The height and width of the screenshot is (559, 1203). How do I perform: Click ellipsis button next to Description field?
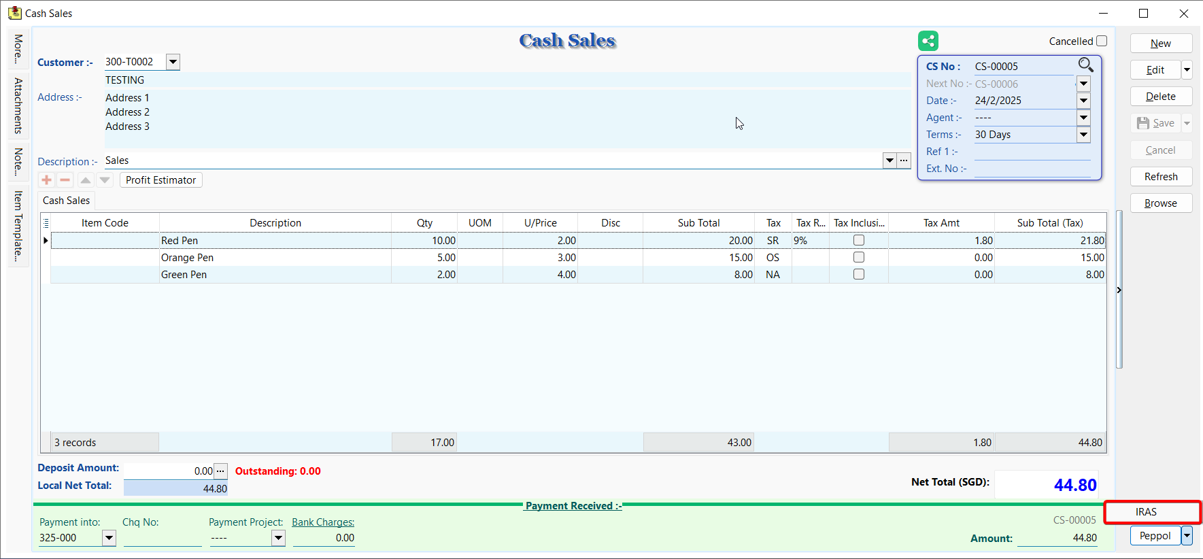pos(904,160)
